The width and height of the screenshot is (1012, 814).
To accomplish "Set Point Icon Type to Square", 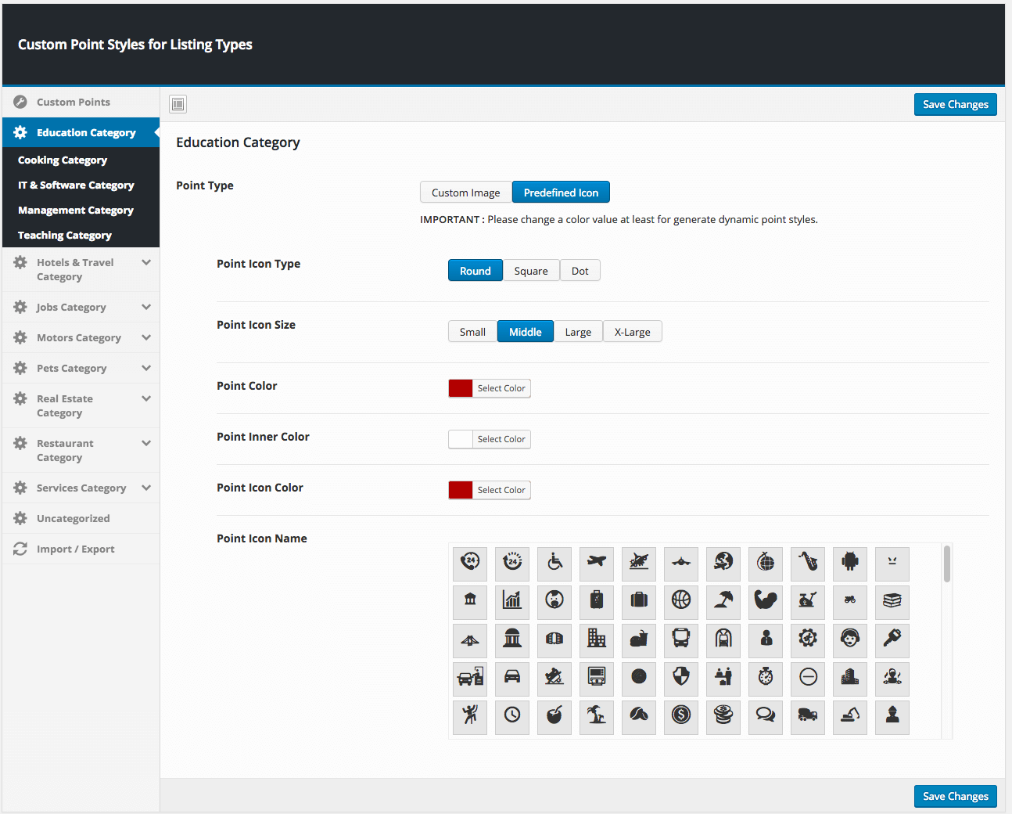I will coord(531,271).
